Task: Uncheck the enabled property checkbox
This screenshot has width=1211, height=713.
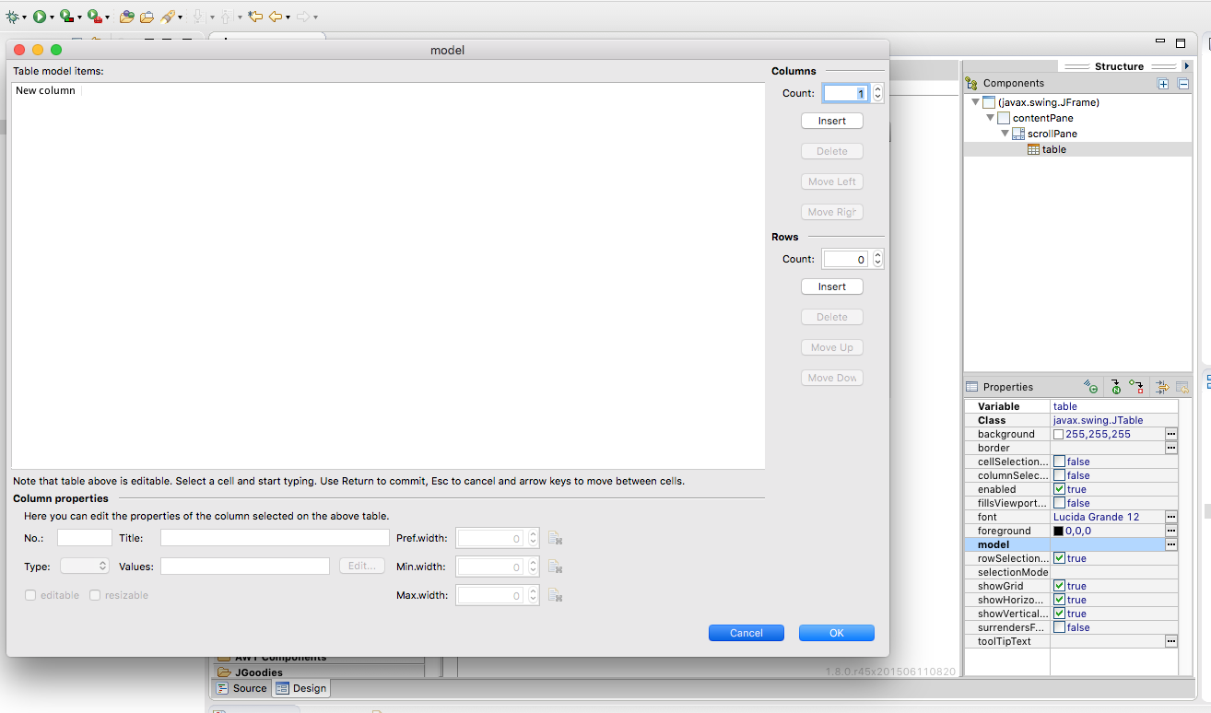Action: [x=1059, y=489]
